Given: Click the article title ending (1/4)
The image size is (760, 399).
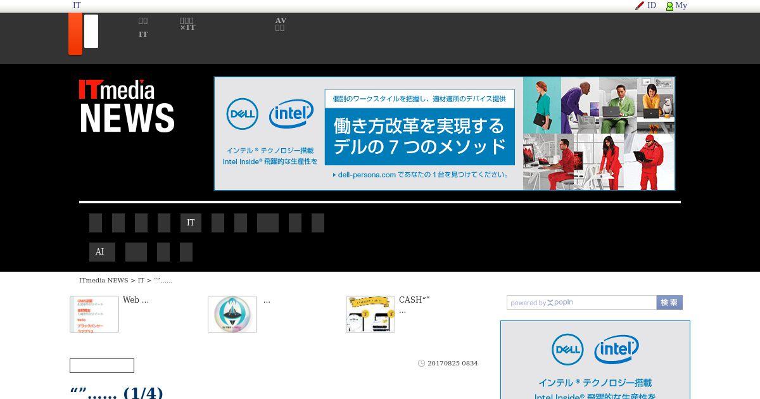Looking at the screenshot, I should click(117, 393).
